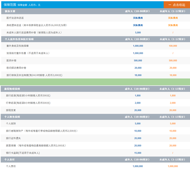Select adult 1,000,000 value in the last 个人责任 row
190x169 pixels.
tap(137, 166)
